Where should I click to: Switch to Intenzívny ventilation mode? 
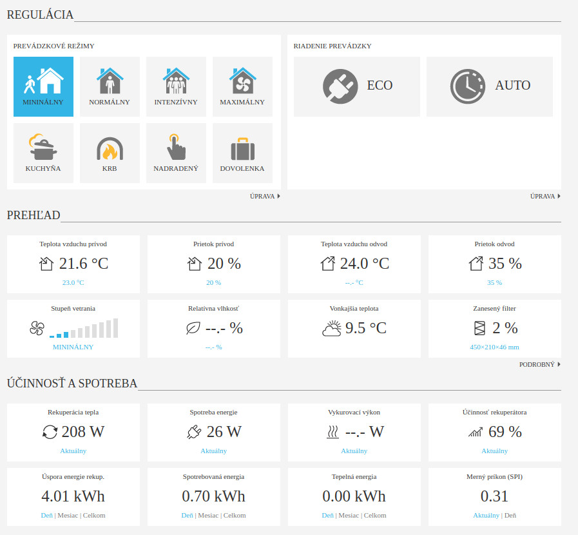pos(176,86)
